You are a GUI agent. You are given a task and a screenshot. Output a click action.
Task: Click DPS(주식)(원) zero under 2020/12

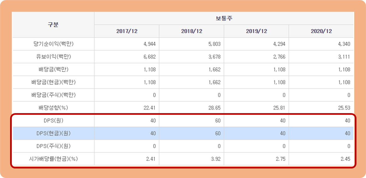[x=349, y=146]
